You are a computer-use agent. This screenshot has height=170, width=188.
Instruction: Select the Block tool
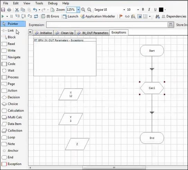[x=9, y=37]
